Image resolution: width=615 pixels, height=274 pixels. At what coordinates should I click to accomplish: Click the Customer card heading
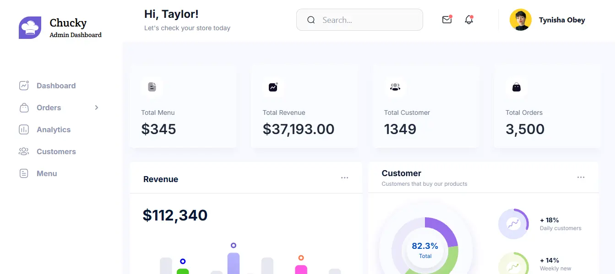[x=402, y=173]
